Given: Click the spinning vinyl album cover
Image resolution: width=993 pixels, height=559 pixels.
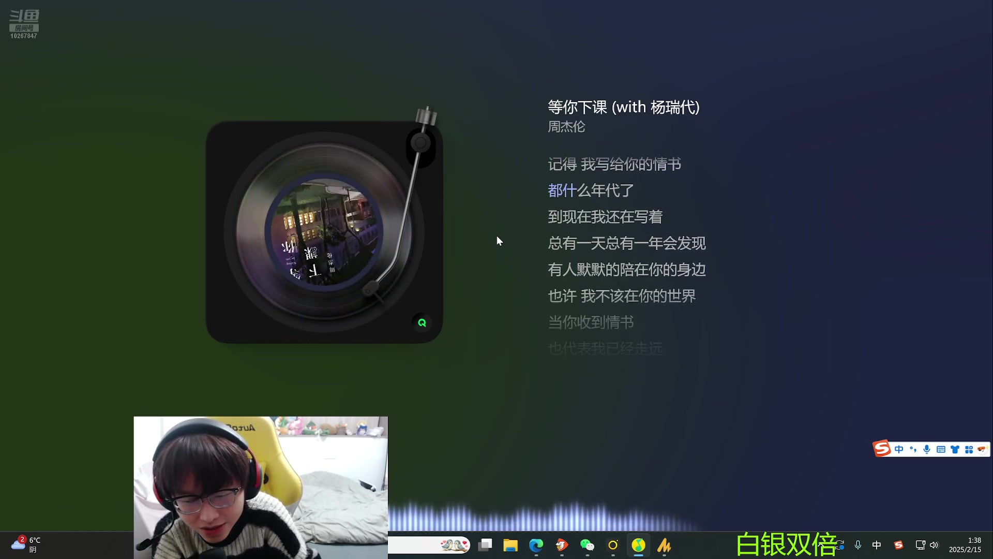Looking at the screenshot, I should [x=324, y=232].
